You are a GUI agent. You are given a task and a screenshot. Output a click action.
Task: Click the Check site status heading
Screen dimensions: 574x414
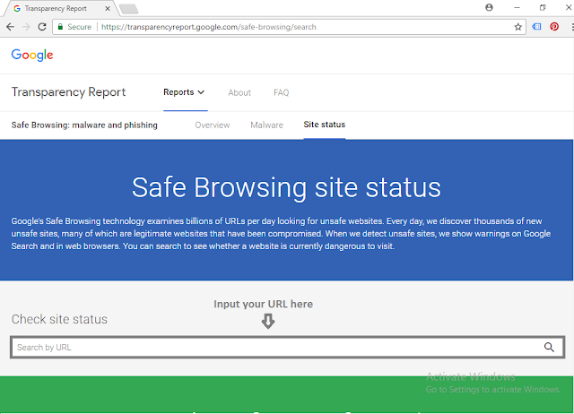point(59,319)
